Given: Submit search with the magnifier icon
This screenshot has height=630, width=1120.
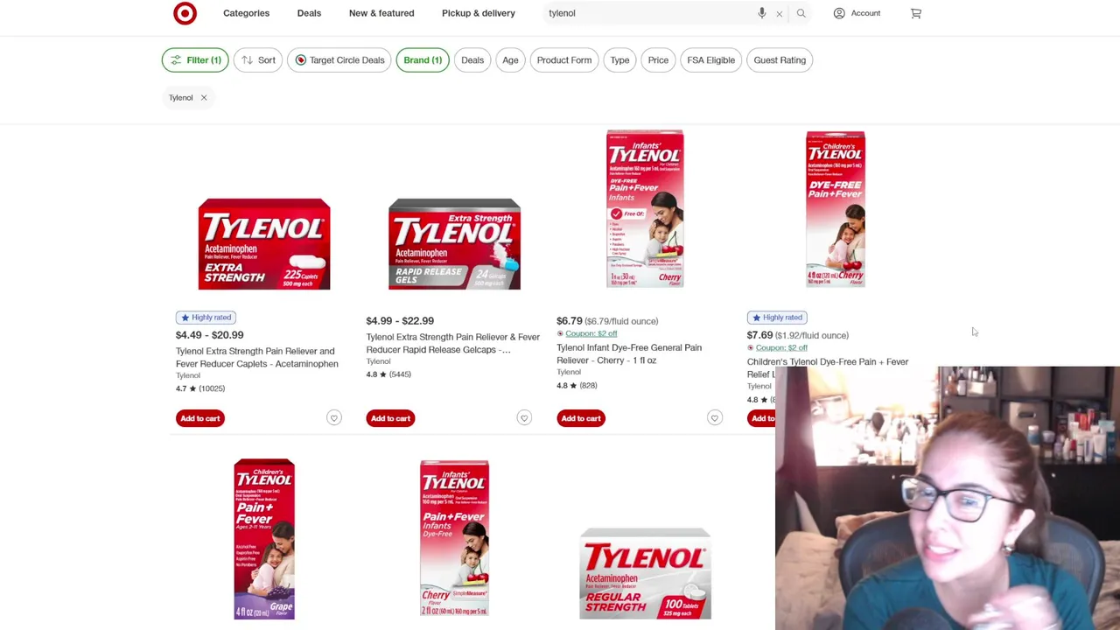Looking at the screenshot, I should [x=801, y=13].
